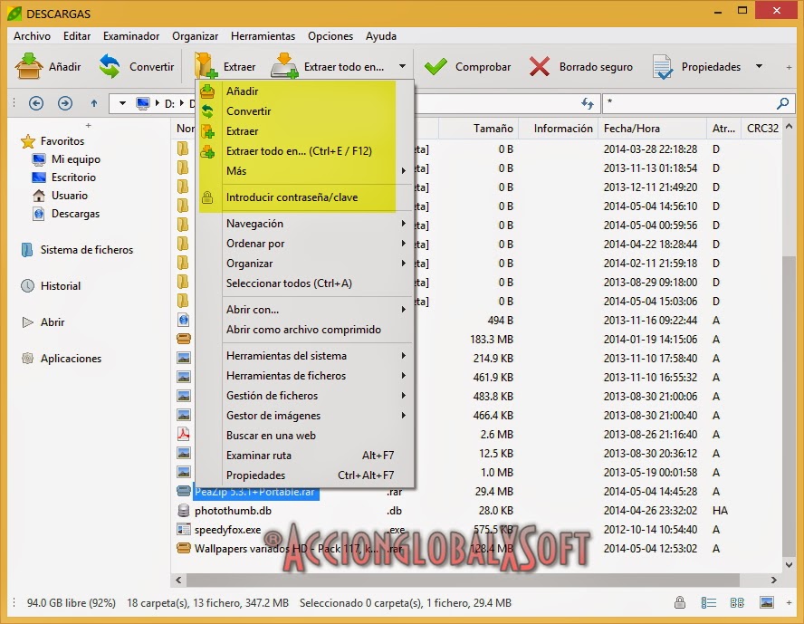Open the Extraer todo en... dropdown arrow
Image resolution: width=804 pixels, height=624 pixels.
point(402,66)
